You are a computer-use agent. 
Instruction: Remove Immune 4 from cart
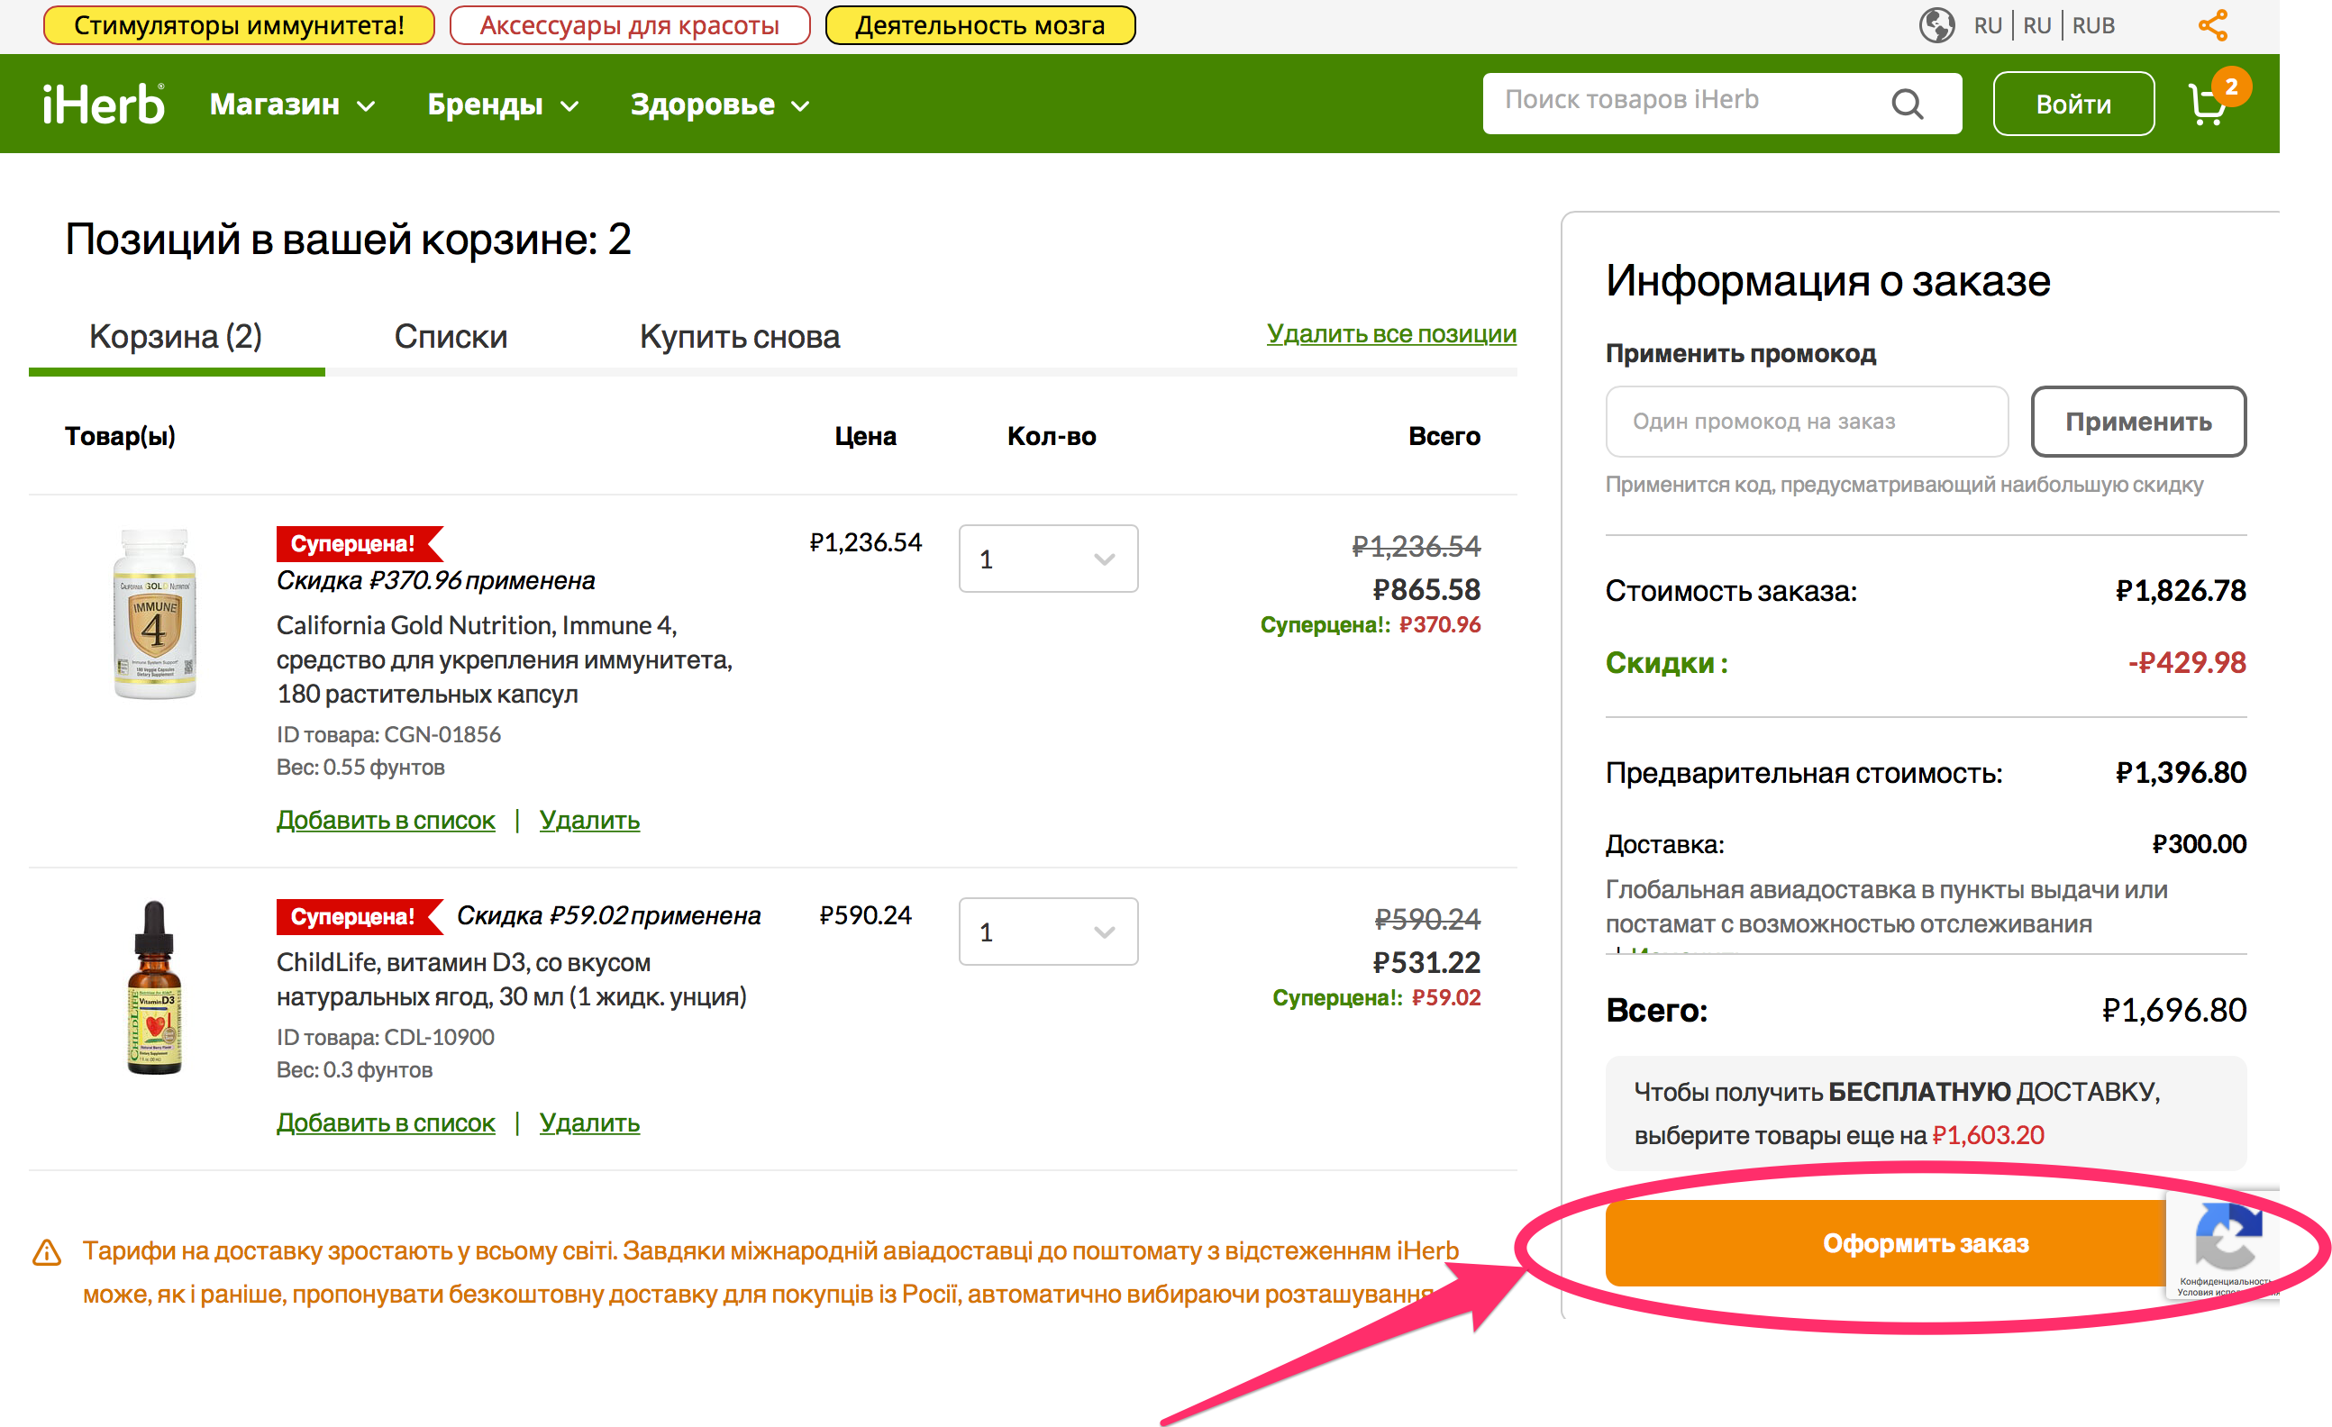(589, 821)
